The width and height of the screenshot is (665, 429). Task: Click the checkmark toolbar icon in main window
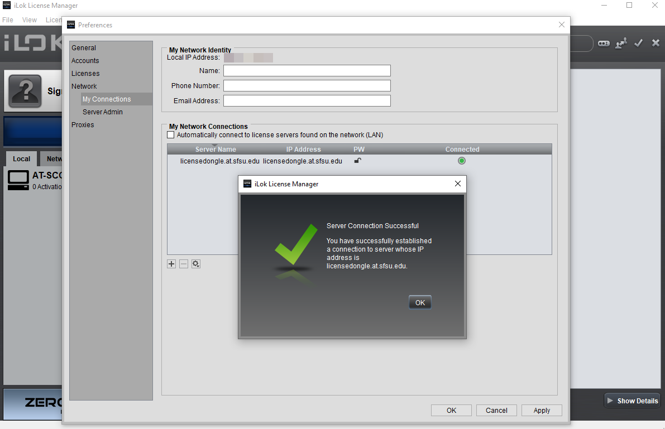[x=638, y=44]
